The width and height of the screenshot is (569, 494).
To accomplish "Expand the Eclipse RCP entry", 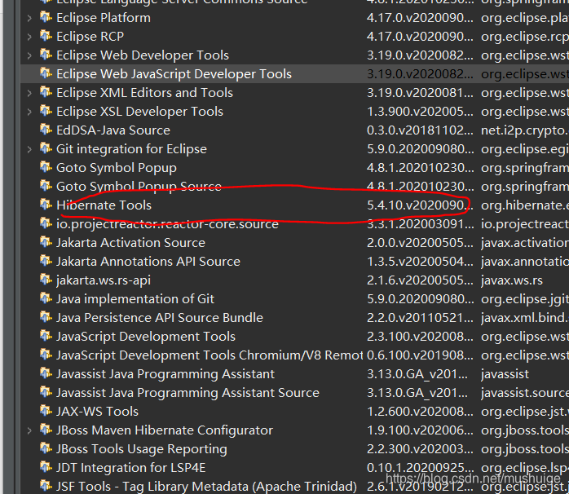I will [x=29, y=37].
